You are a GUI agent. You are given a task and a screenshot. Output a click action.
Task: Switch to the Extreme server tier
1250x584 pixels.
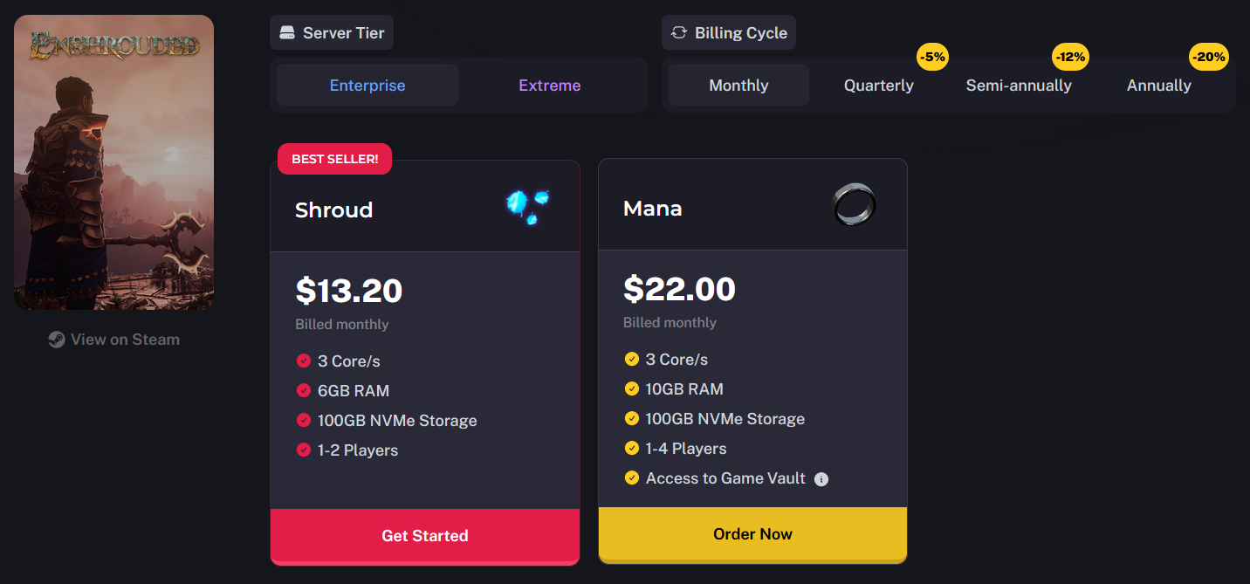click(x=550, y=86)
